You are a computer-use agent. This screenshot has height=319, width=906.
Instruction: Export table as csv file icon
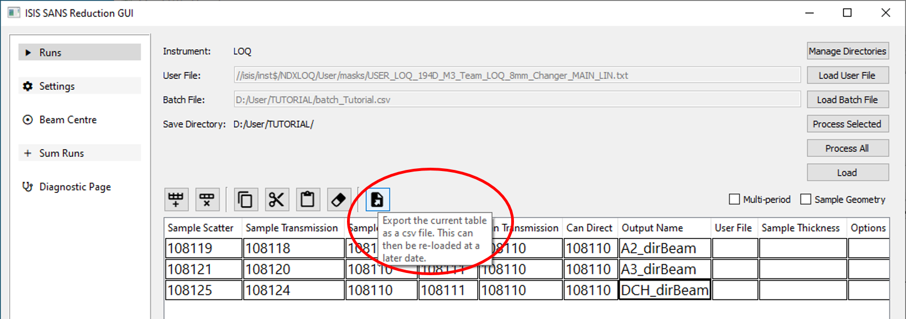pos(377,200)
